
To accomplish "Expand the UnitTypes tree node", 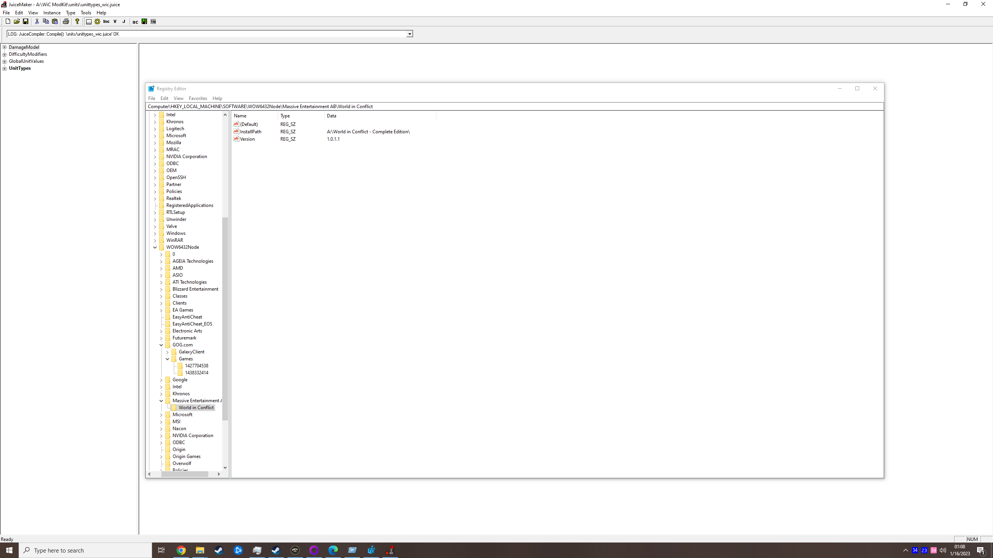I will [x=5, y=68].
